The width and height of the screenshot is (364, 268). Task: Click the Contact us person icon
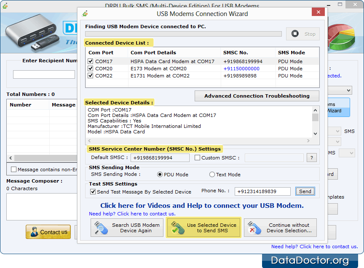click(x=33, y=232)
